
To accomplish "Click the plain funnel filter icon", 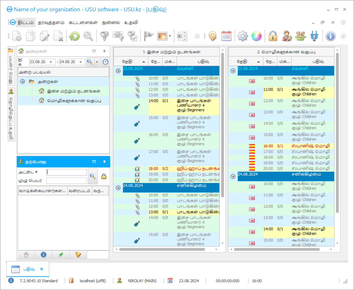I will click(105, 36).
